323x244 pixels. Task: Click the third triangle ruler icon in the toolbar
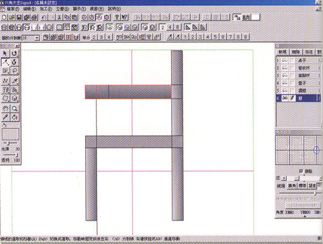203,27
